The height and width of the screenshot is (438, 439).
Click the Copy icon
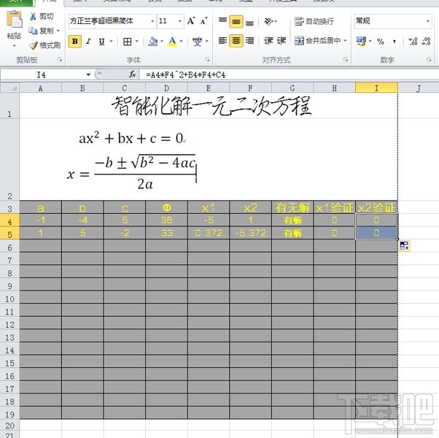(33, 31)
